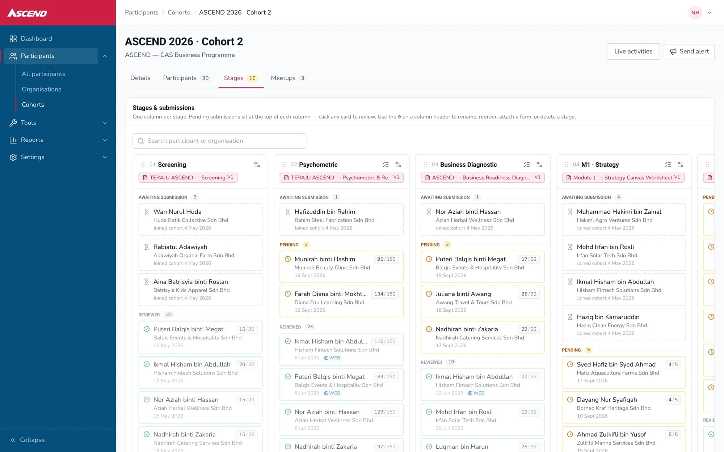Viewport: 724px width, 452px height.
Task: Open Syed Hafiz bin Syed Ahmad card
Action: pos(624,372)
